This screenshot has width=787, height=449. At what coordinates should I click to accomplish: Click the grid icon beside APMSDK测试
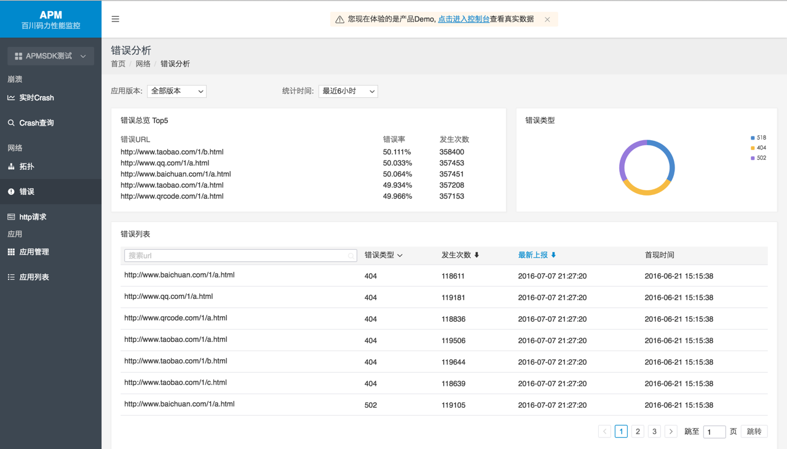(18, 56)
